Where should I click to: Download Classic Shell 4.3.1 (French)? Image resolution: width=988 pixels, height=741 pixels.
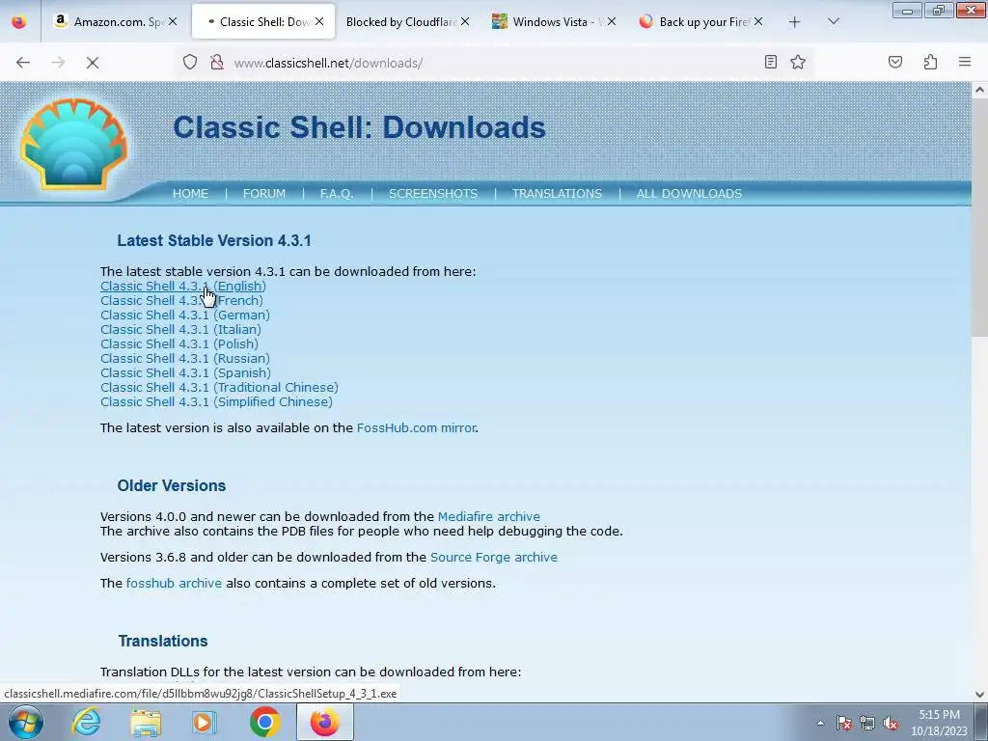[x=181, y=301]
